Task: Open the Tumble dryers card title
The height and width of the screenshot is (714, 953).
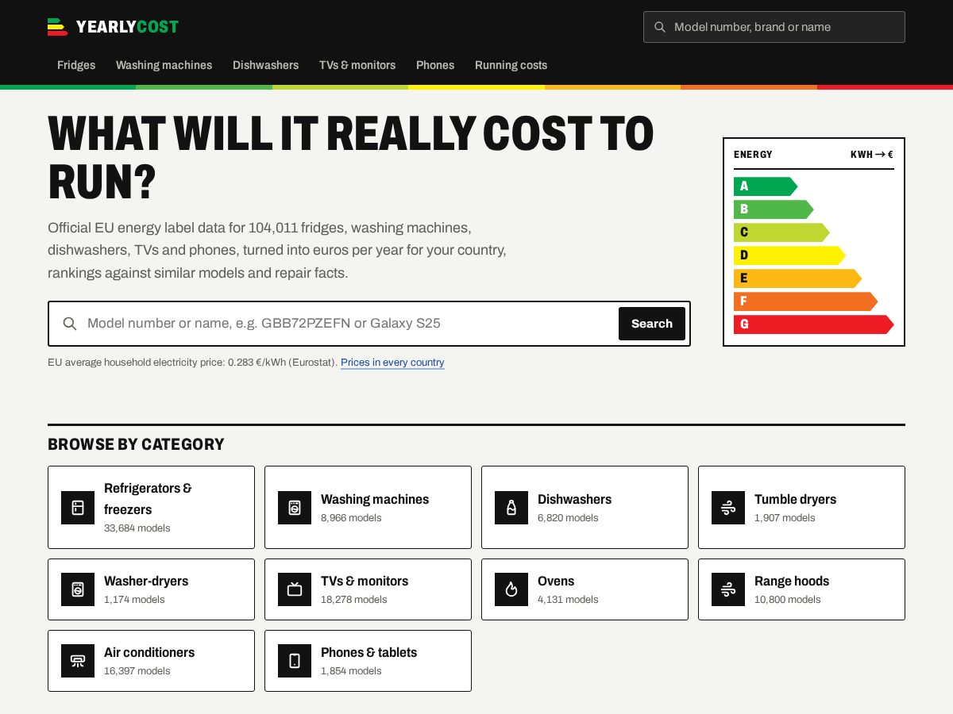Action: click(x=795, y=499)
